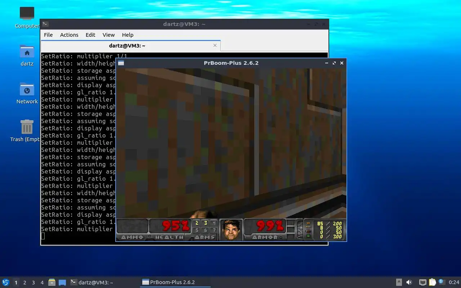
Task: Open the update notification tray icon
Action: pos(442,282)
